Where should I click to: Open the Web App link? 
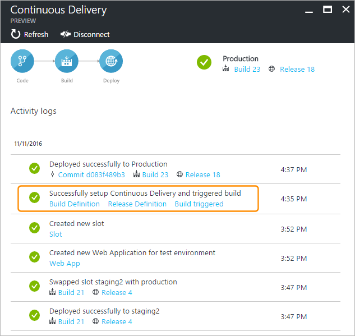point(64,263)
